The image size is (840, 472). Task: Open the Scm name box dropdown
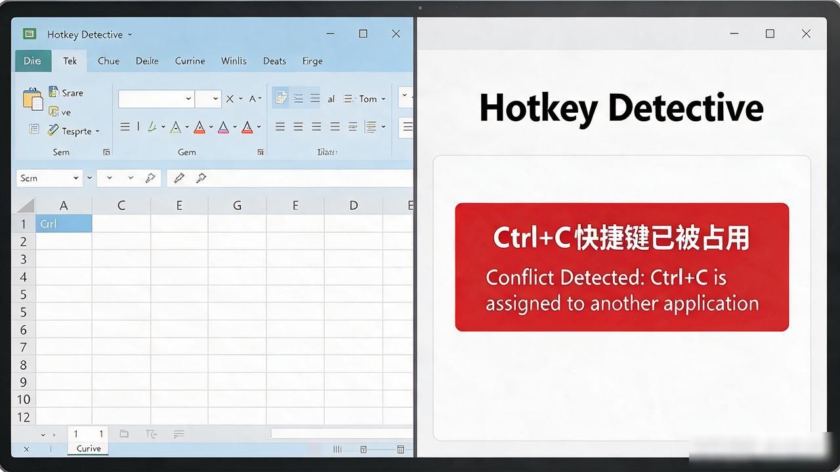[x=75, y=178]
